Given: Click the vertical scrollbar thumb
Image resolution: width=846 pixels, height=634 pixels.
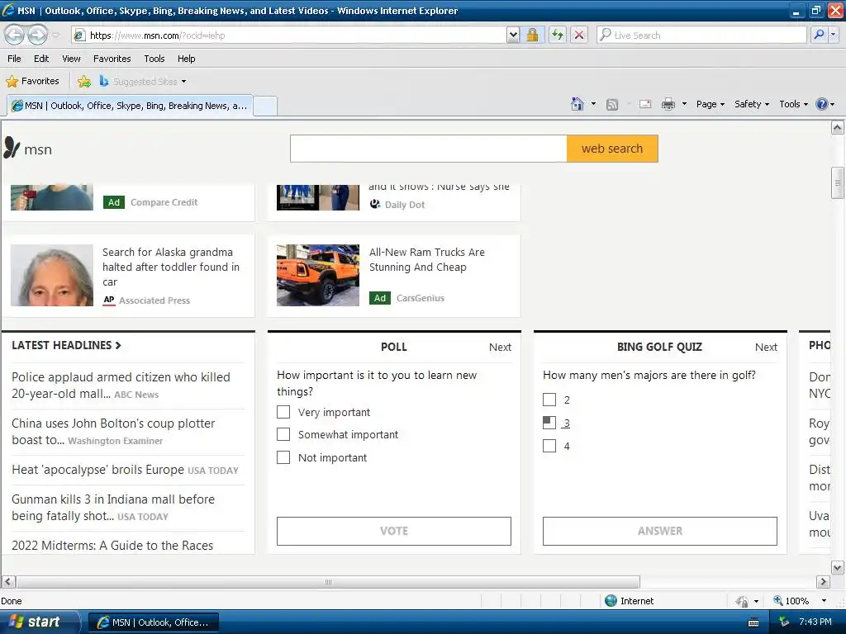Looking at the screenshot, I should [838, 183].
